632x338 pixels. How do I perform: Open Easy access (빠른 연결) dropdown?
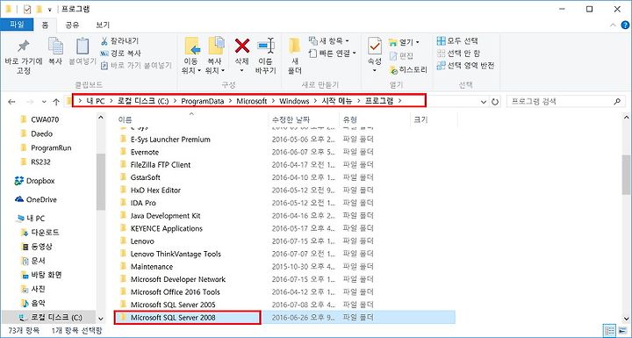tap(333, 53)
